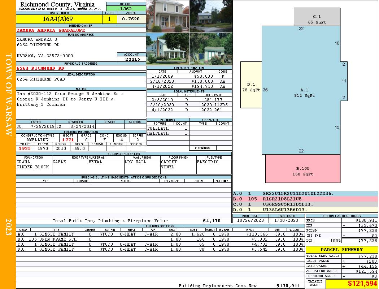
Task: Click the red TAXABLE VALUE $121,594
Action: (x=362, y=284)
